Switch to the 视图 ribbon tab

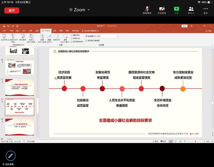tap(61, 31)
